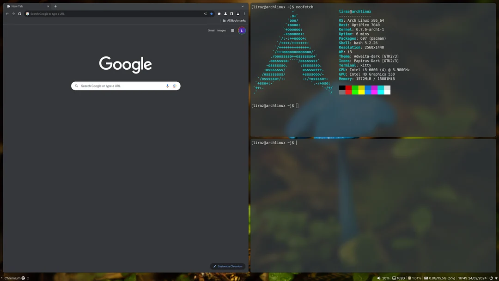Open the dropdown arrow at status bar's far right
499x281 pixels.
[x=496, y=278]
